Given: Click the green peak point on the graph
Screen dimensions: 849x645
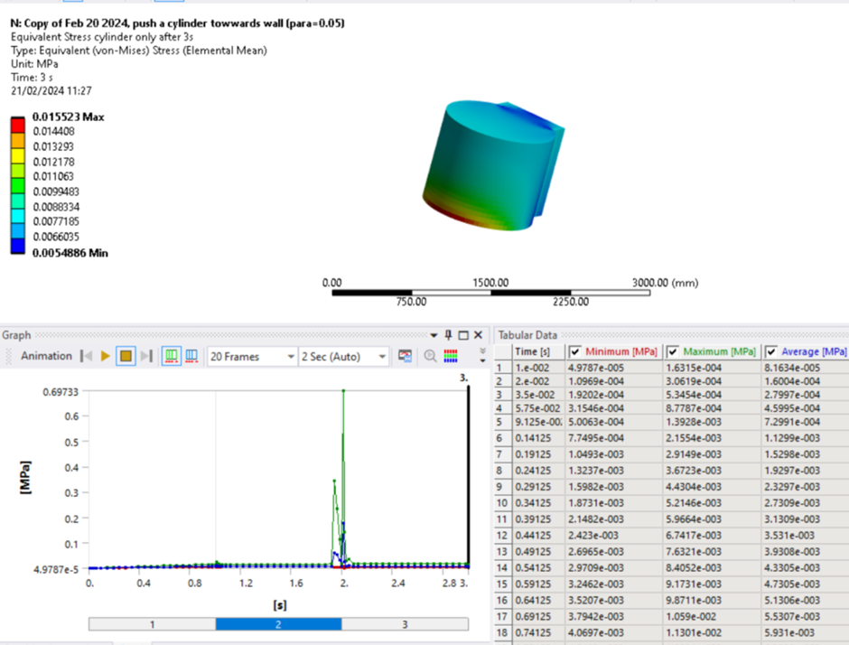Looking at the screenshot, I should pos(343,390).
